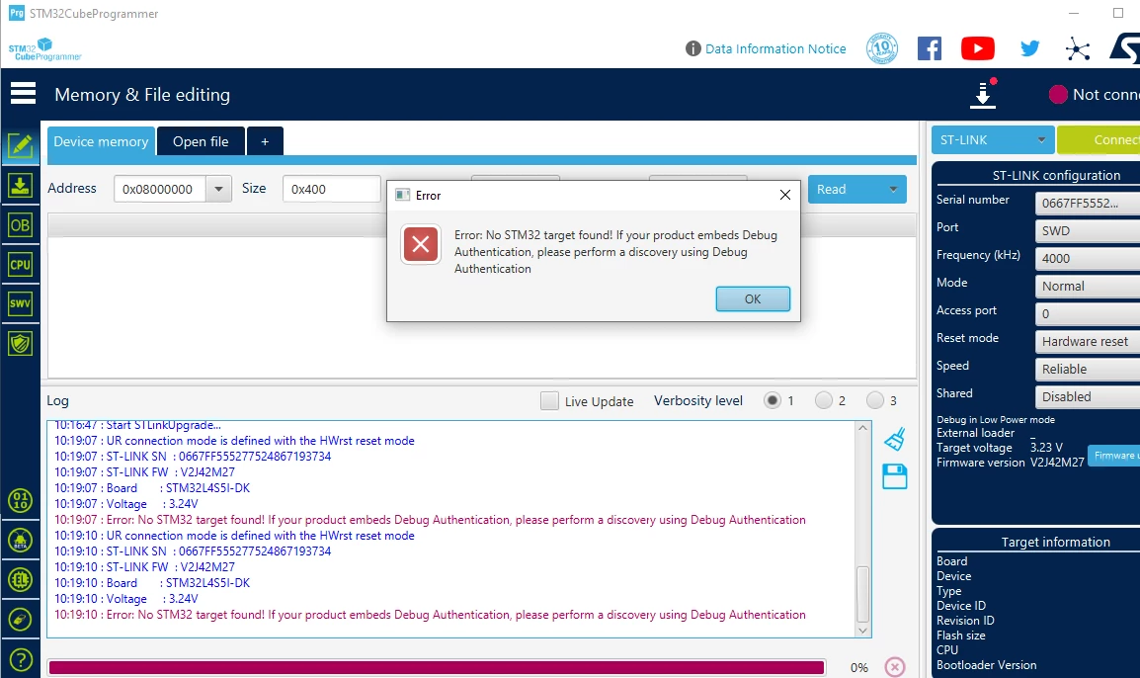Clear the log with the broom icon
Screen dimensions: 1140x678
(895, 440)
